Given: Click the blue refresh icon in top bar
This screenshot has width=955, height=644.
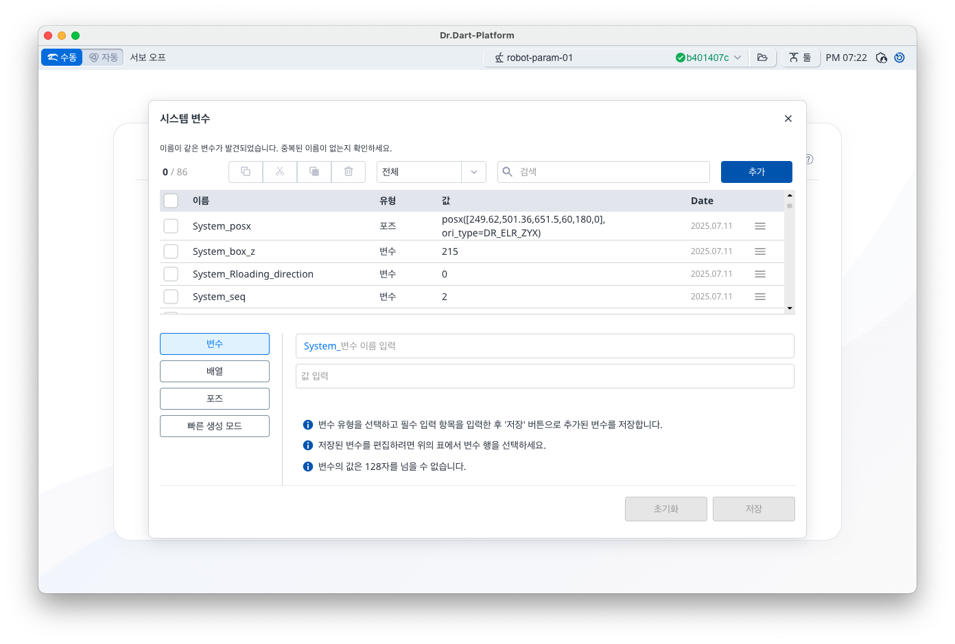Looking at the screenshot, I should click(x=899, y=58).
